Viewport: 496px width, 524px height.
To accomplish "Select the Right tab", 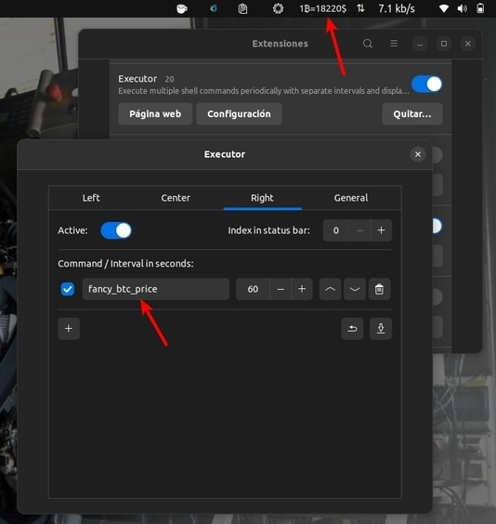I will (x=262, y=198).
